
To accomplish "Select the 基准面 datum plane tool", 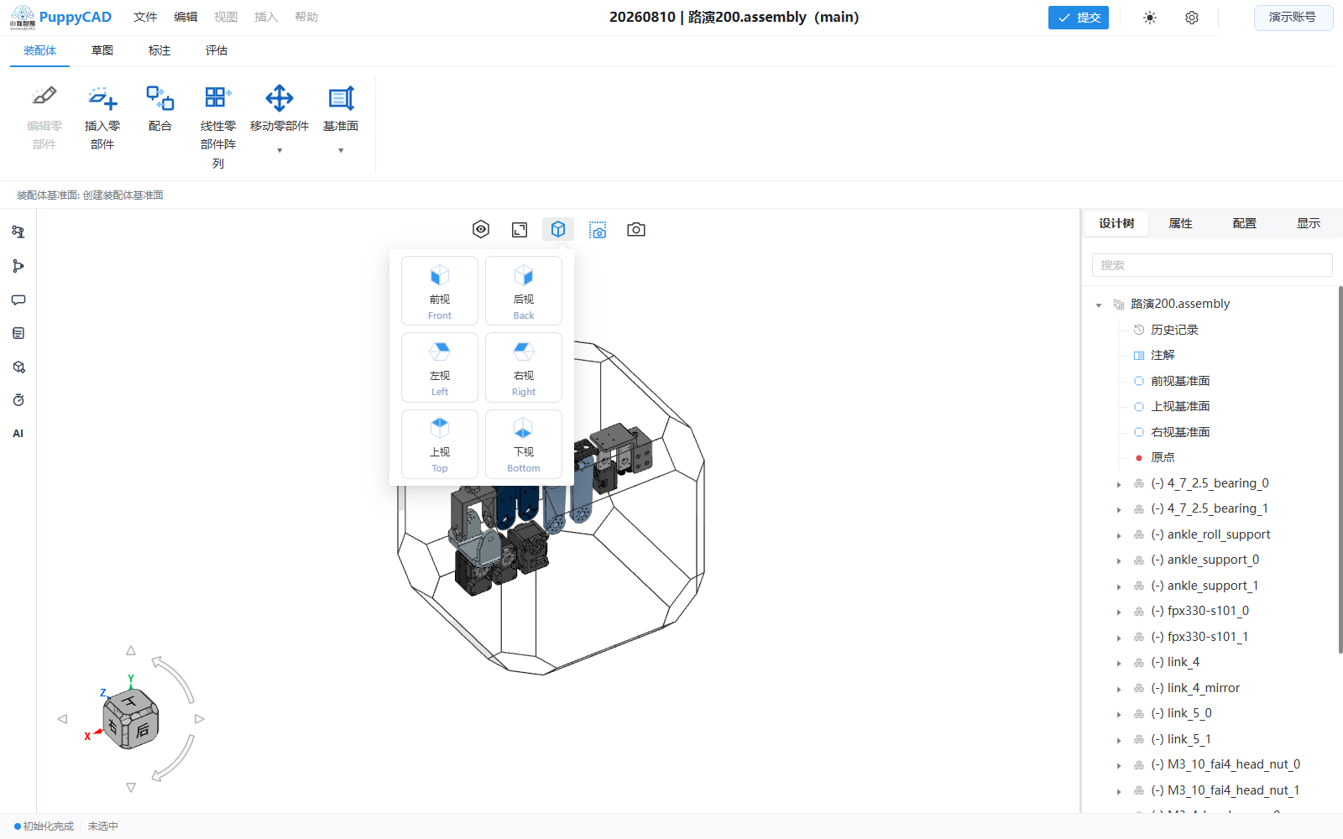I will [x=341, y=109].
